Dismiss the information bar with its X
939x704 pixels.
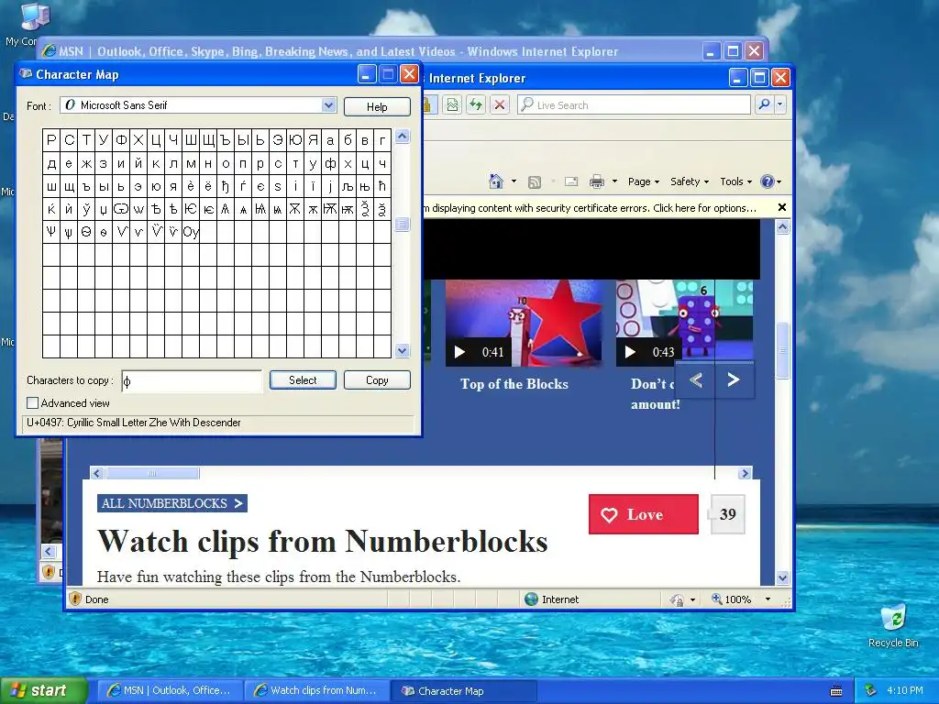point(781,207)
